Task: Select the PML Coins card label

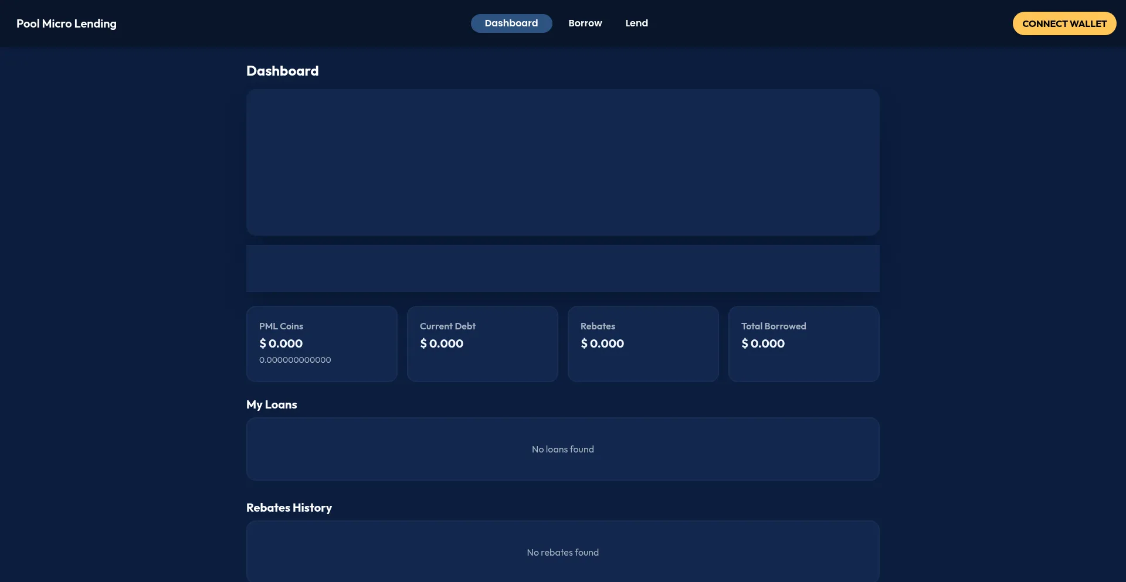Action: (x=281, y=326)
